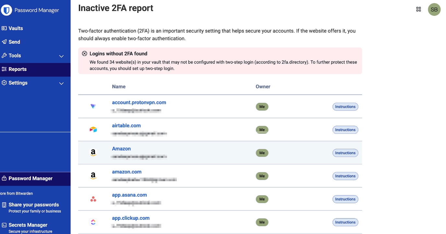View Instructions for airtable.com
The image size is (446, 234).
pyautogui.click(x=345, y=130)
